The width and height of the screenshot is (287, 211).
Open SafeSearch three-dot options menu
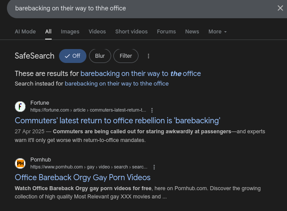coord(148,56)
